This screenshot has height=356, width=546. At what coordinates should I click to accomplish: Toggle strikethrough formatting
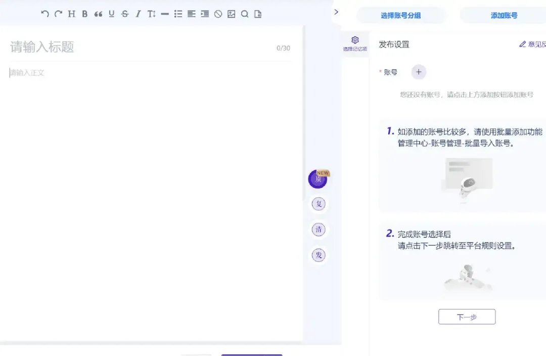coord(124,14)
